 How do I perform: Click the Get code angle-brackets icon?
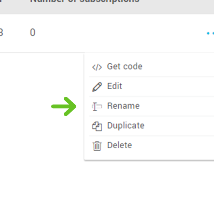tap(97, 67)
